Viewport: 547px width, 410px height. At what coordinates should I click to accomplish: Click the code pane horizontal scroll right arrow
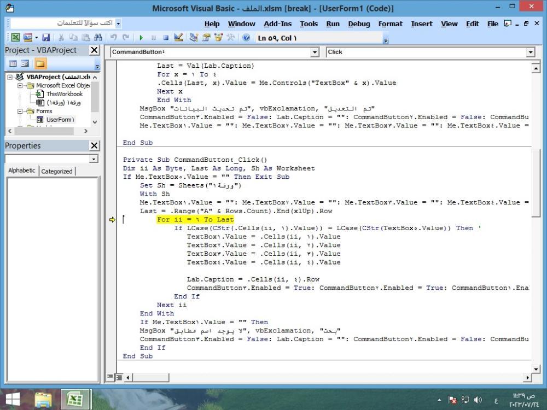coord(527,377)
